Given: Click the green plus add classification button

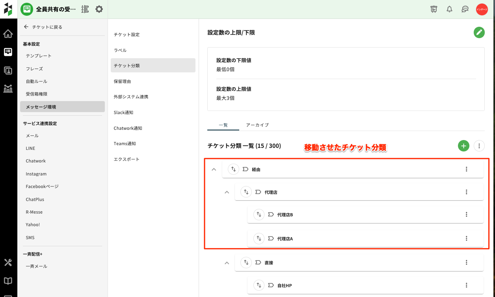Looking at the screenshot, I should click(x=463, y=146).
